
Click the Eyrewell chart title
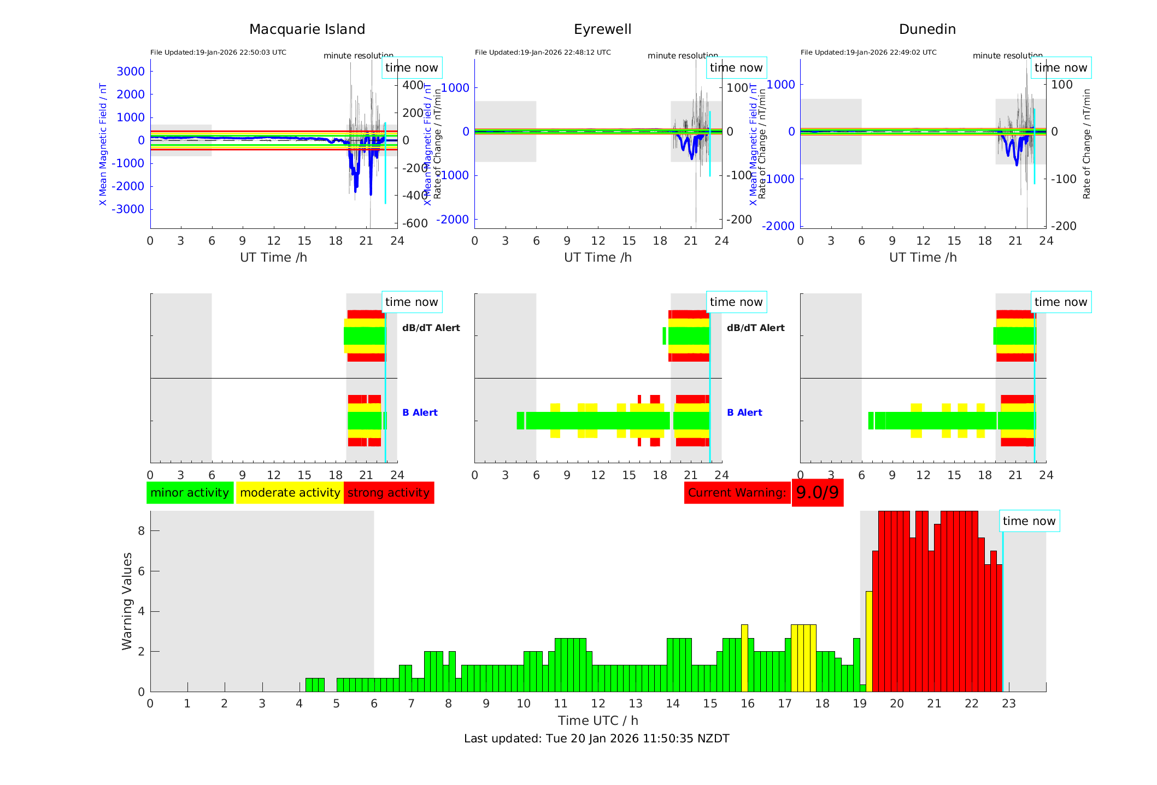[602, 29]
